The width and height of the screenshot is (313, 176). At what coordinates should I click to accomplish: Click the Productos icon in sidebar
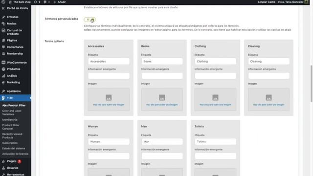click(x=3, y=69)
